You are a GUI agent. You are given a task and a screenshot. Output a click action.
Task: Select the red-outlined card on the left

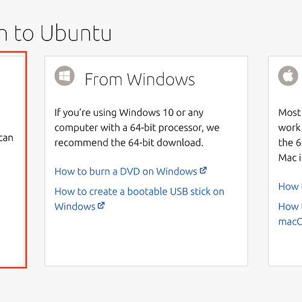[13, 159]
